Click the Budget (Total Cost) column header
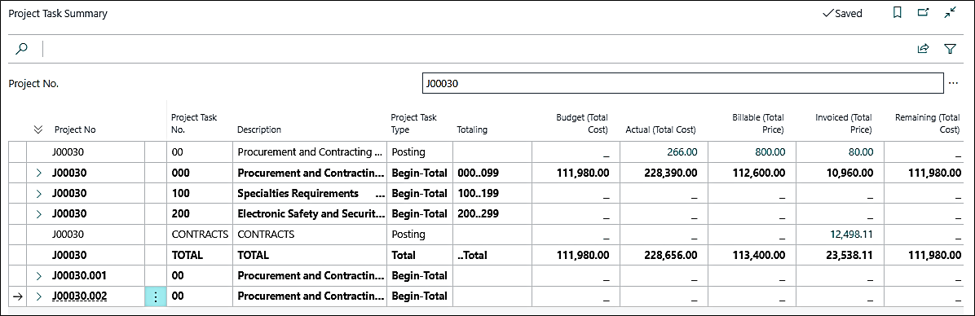975x316 pixels. coord(581,124)
